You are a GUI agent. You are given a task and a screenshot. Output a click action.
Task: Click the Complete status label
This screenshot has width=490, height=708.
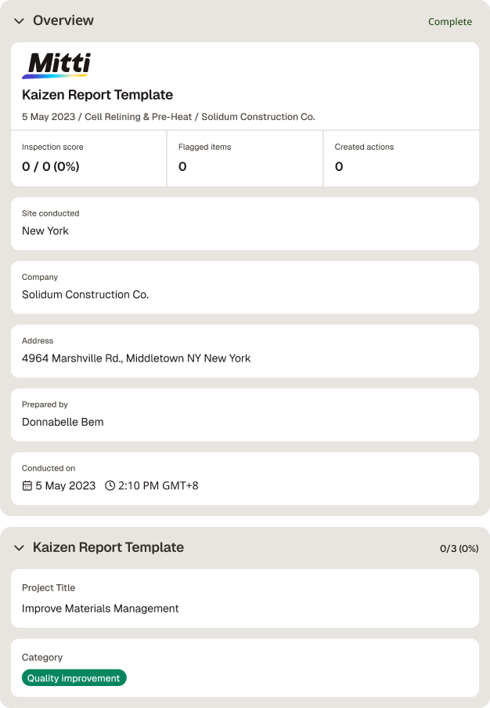(450, 22)
